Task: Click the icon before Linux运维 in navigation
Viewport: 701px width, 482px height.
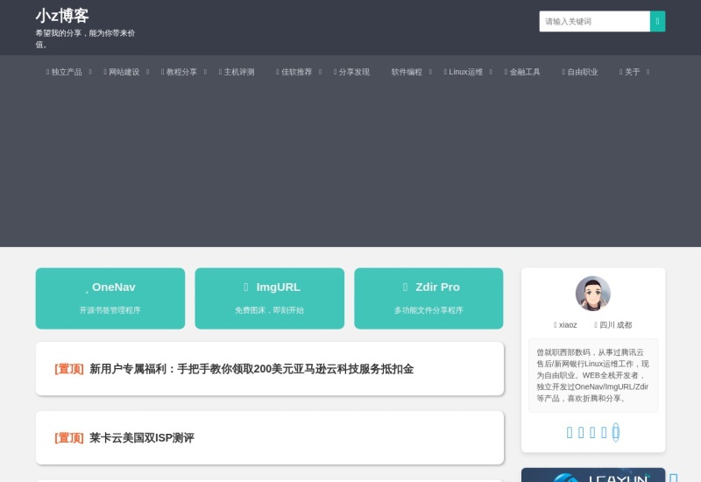Action: pos(445,72)
